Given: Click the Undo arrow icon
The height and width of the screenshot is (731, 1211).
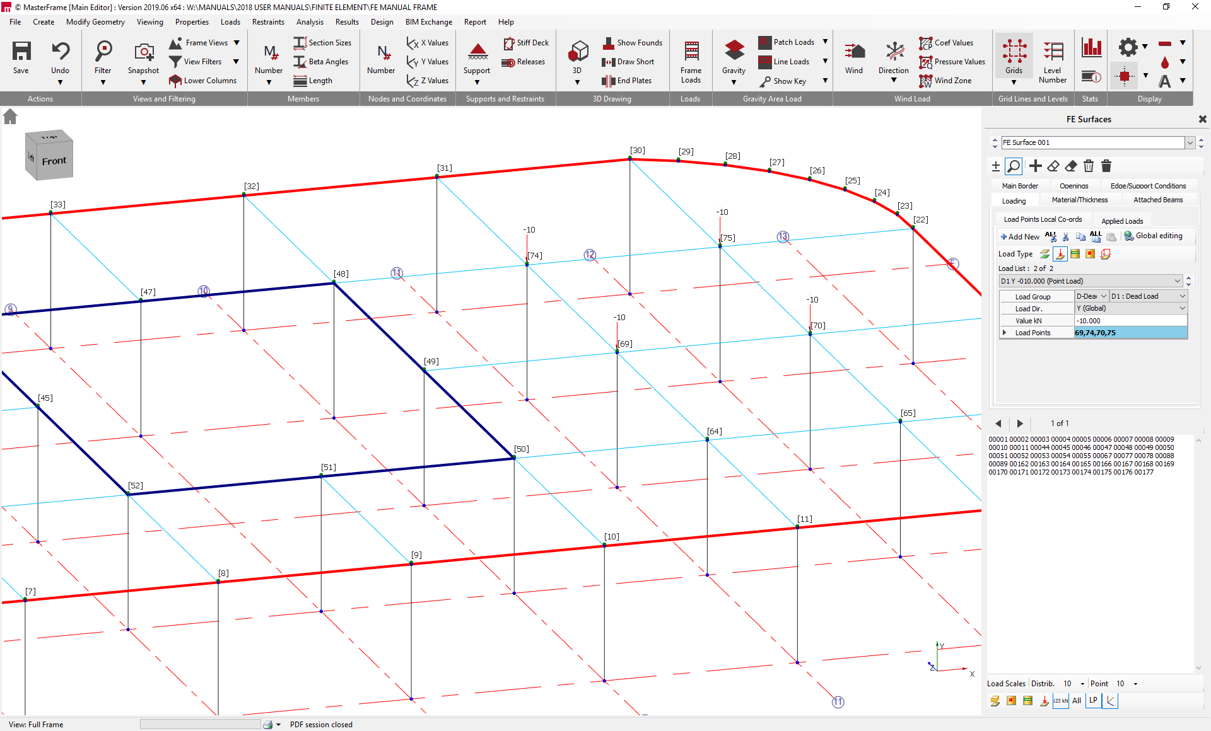Looking at the screenshot, I should [61, 51].
